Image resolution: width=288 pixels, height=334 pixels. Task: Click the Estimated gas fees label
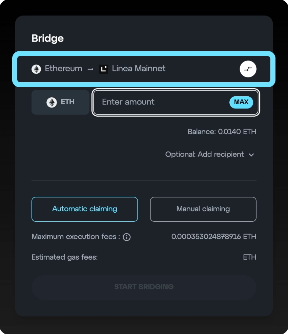(65, 257)
